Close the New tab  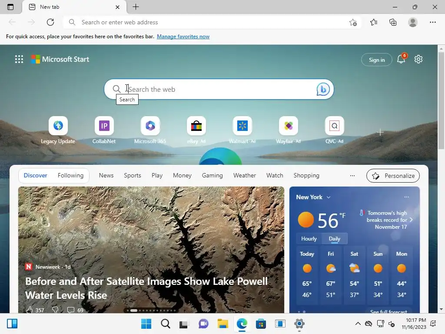117,7
